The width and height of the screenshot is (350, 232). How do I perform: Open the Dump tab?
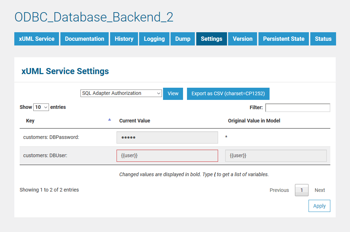[183, 39]
